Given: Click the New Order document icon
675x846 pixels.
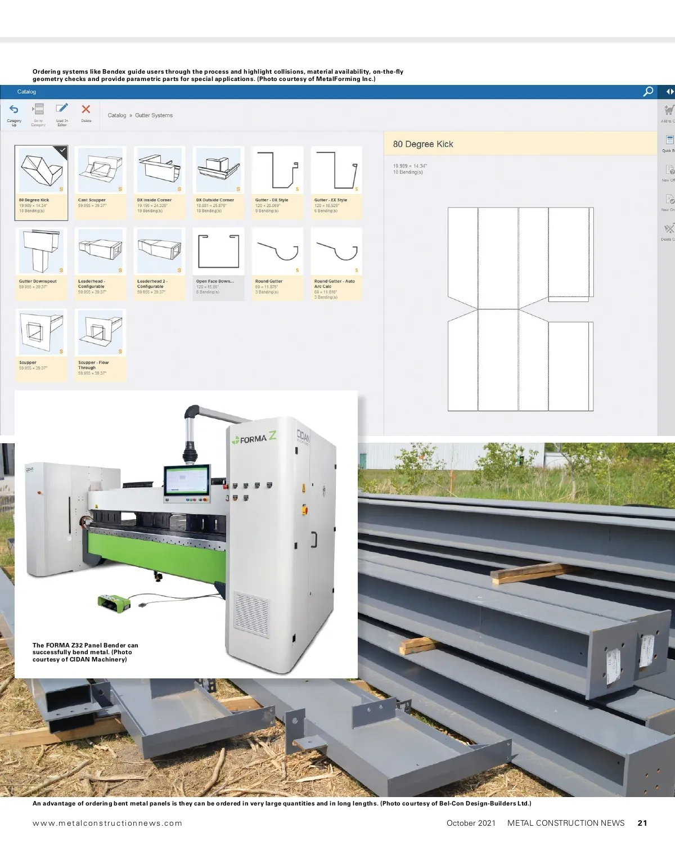Looking at the screenshot, I should click(x=669, y=200).
